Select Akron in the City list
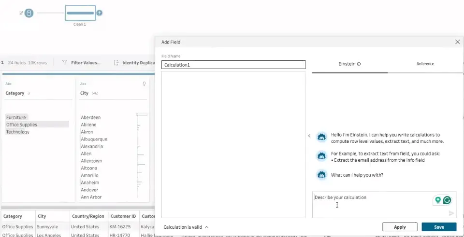This screenshot has width=464, height=237. (87, 132)
